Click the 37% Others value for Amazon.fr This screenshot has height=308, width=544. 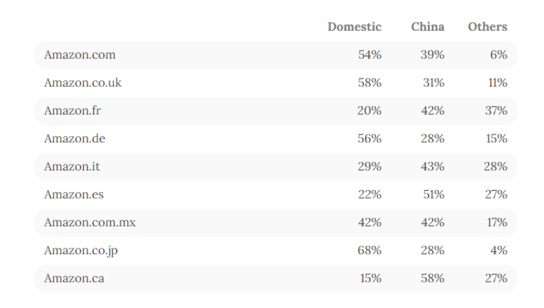tap(495, 111)
